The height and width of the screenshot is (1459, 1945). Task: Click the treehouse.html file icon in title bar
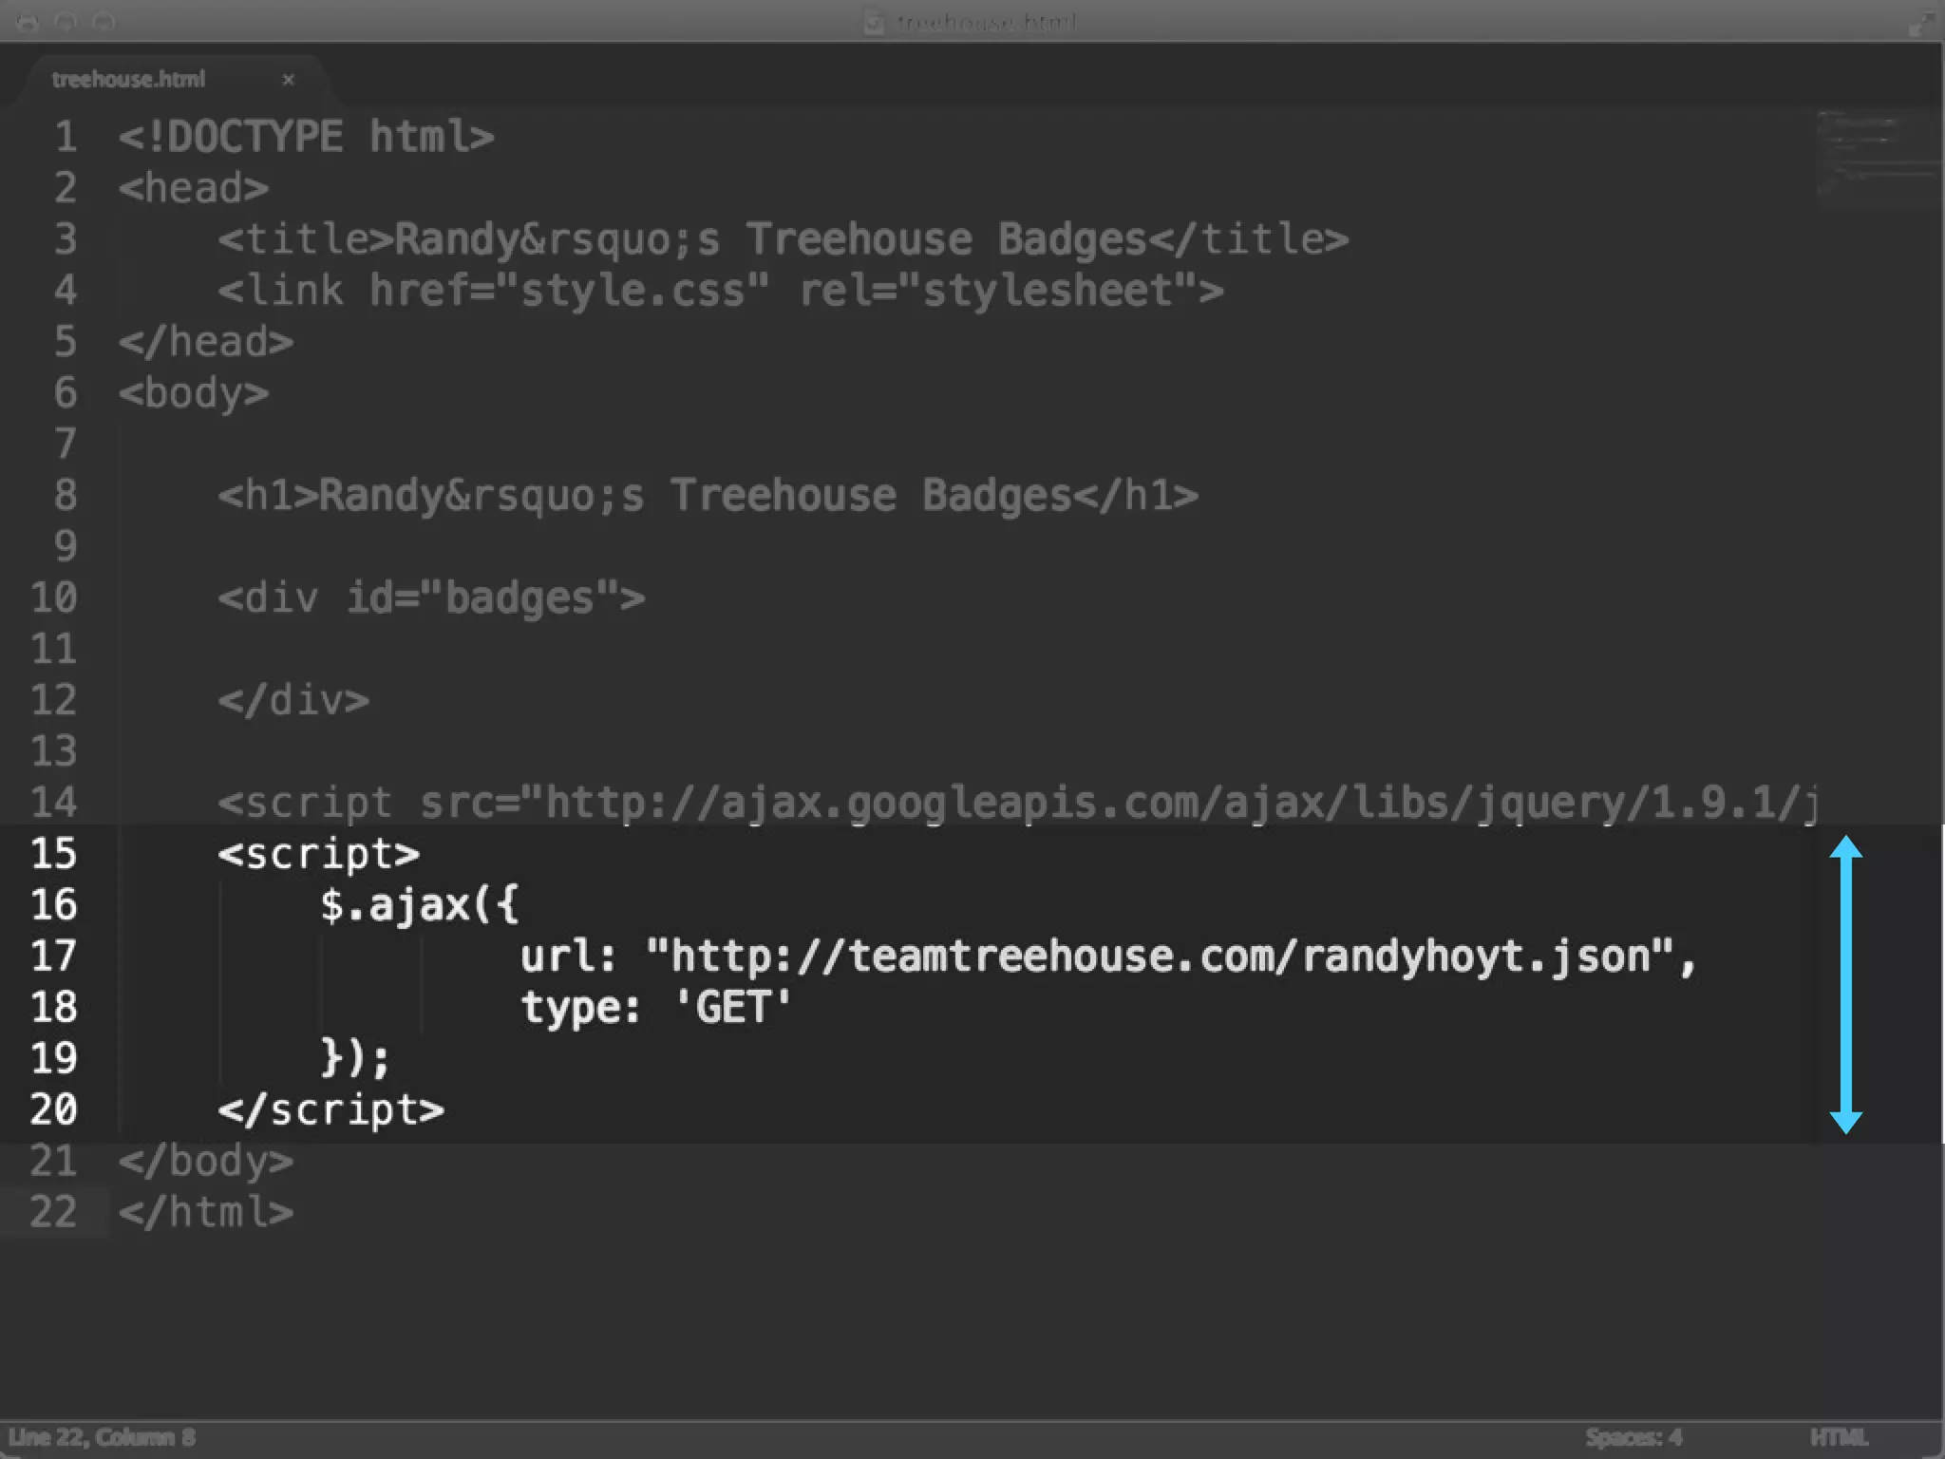click(874, 22)
